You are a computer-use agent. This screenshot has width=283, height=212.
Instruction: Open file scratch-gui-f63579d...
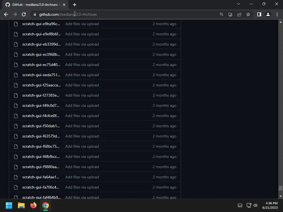click(x=41, y=136)
